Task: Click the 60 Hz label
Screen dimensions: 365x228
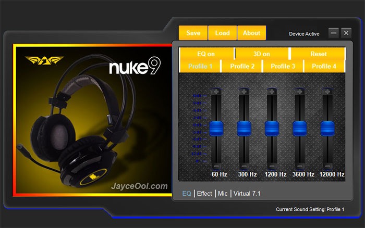Action: coord(220,174)
